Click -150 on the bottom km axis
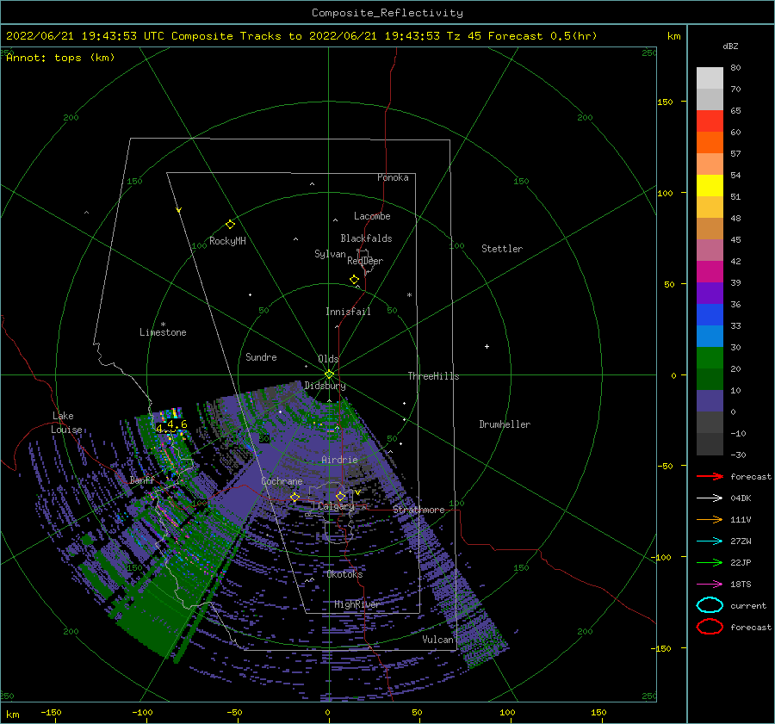Screen dimensions: 775x724 click(51, 712)
